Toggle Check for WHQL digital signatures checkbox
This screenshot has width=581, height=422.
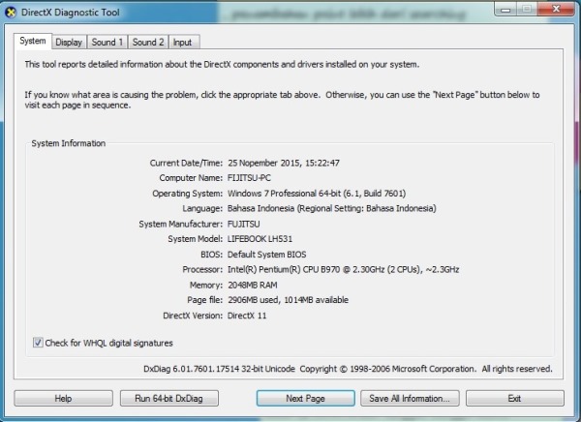pos(38,343)
